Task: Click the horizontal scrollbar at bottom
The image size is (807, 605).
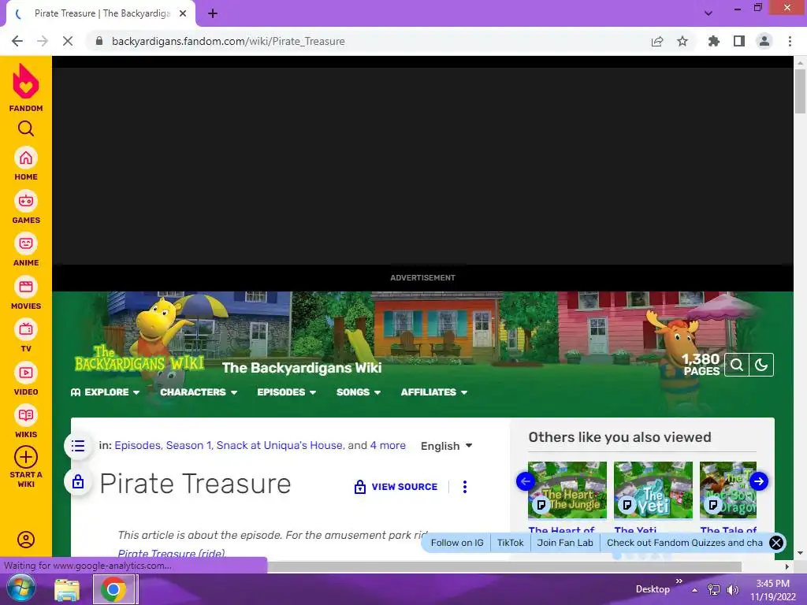Action: (504, 566)
